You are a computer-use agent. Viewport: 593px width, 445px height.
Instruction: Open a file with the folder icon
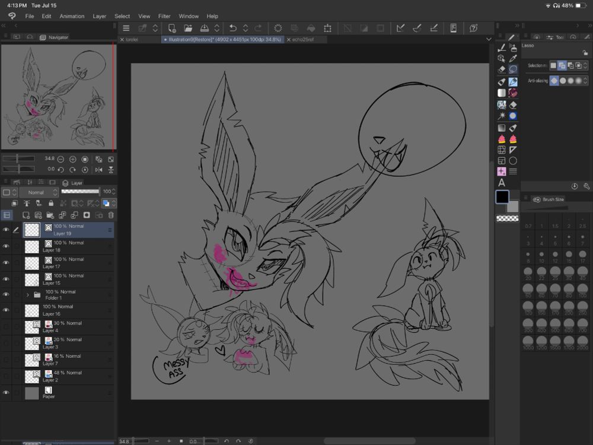[x=188, y=28]
